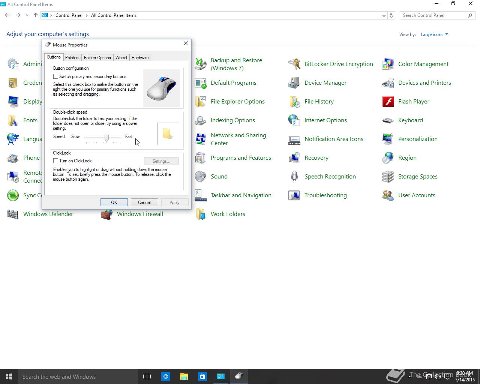Click Control Panel in breadcrumb

[69, 15]
